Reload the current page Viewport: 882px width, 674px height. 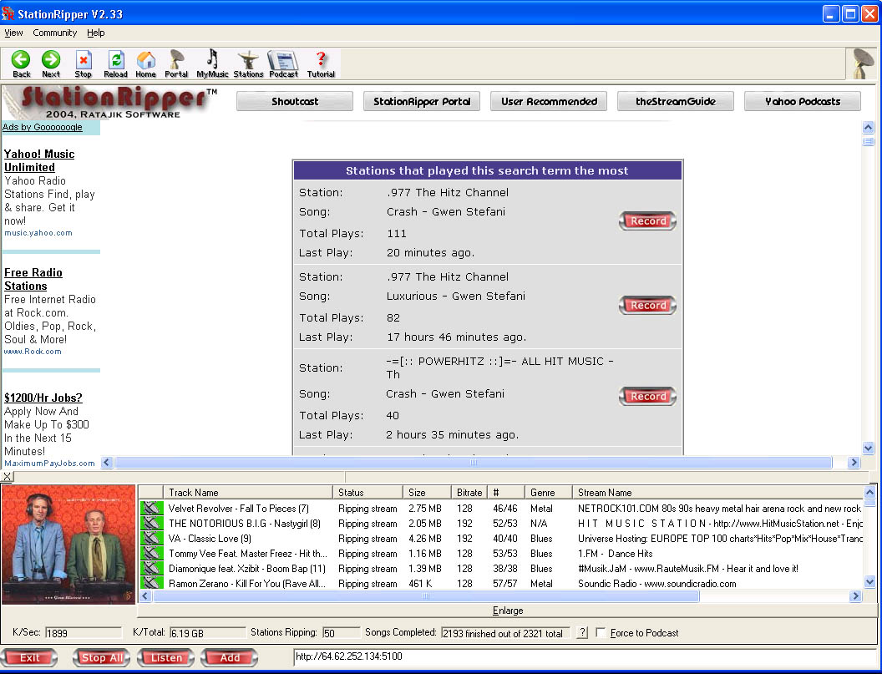pyautogui.click(x=115, y=63)
